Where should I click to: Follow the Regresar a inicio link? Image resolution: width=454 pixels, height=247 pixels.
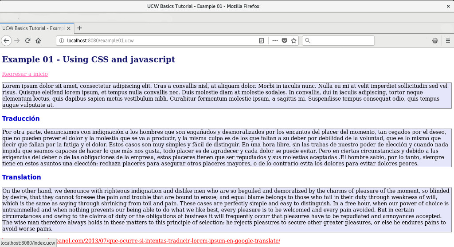(25, 74)
